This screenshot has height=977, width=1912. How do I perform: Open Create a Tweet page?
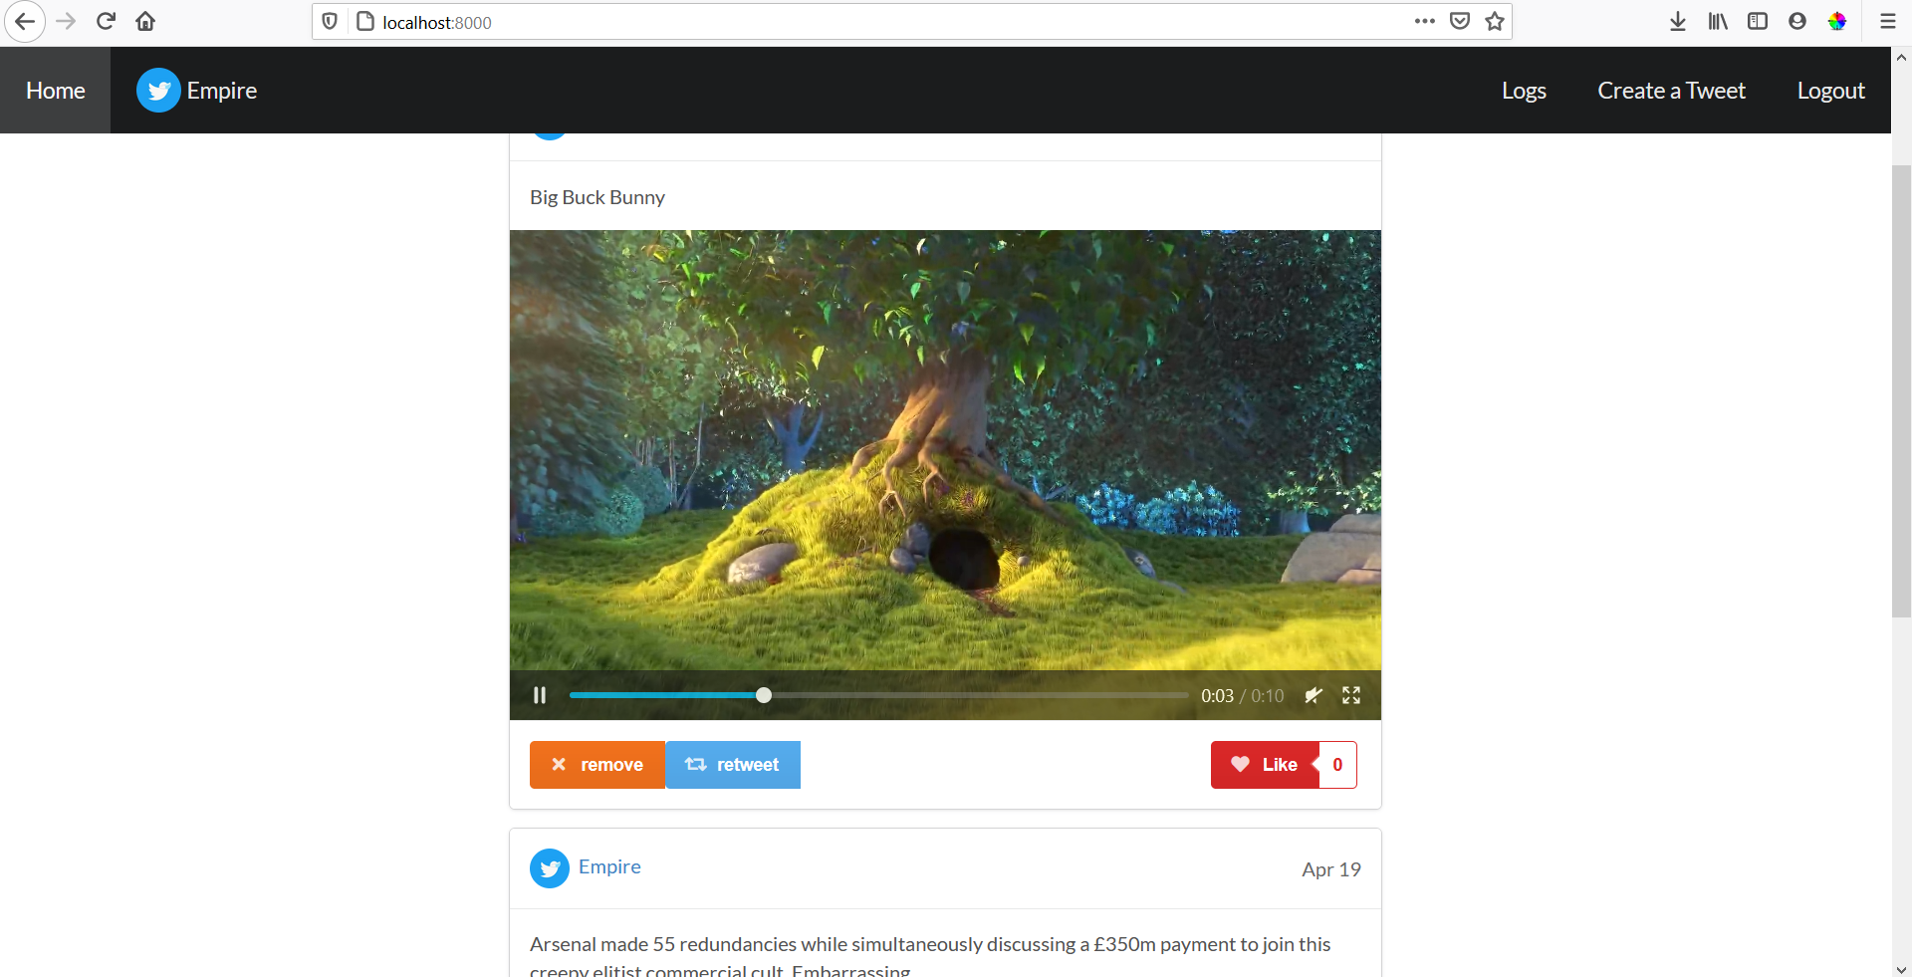(x=1671, y=91)
